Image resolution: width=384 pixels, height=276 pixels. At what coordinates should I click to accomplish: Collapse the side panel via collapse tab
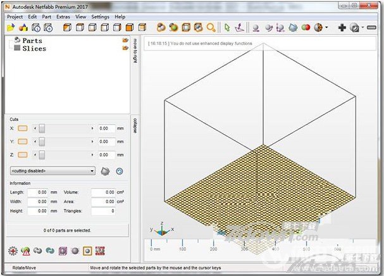tap(135, 125)
